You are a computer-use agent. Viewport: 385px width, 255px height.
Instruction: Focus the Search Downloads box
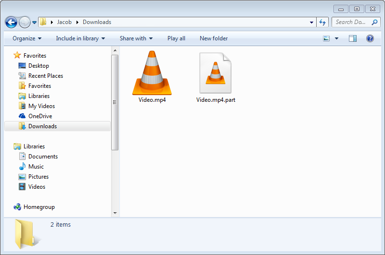coord(356,22)
